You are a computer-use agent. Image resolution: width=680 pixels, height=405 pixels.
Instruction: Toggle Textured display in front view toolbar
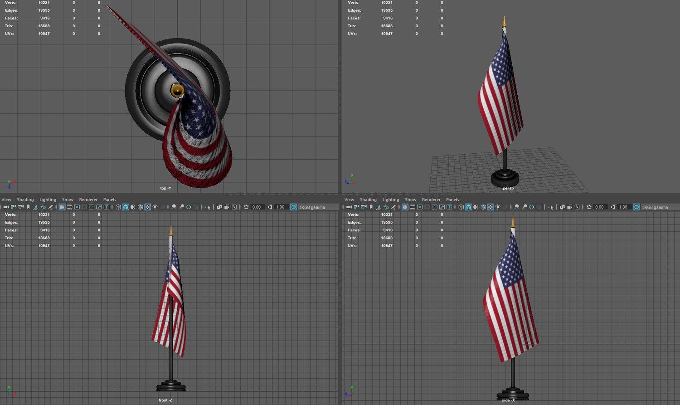click(147, 207)
